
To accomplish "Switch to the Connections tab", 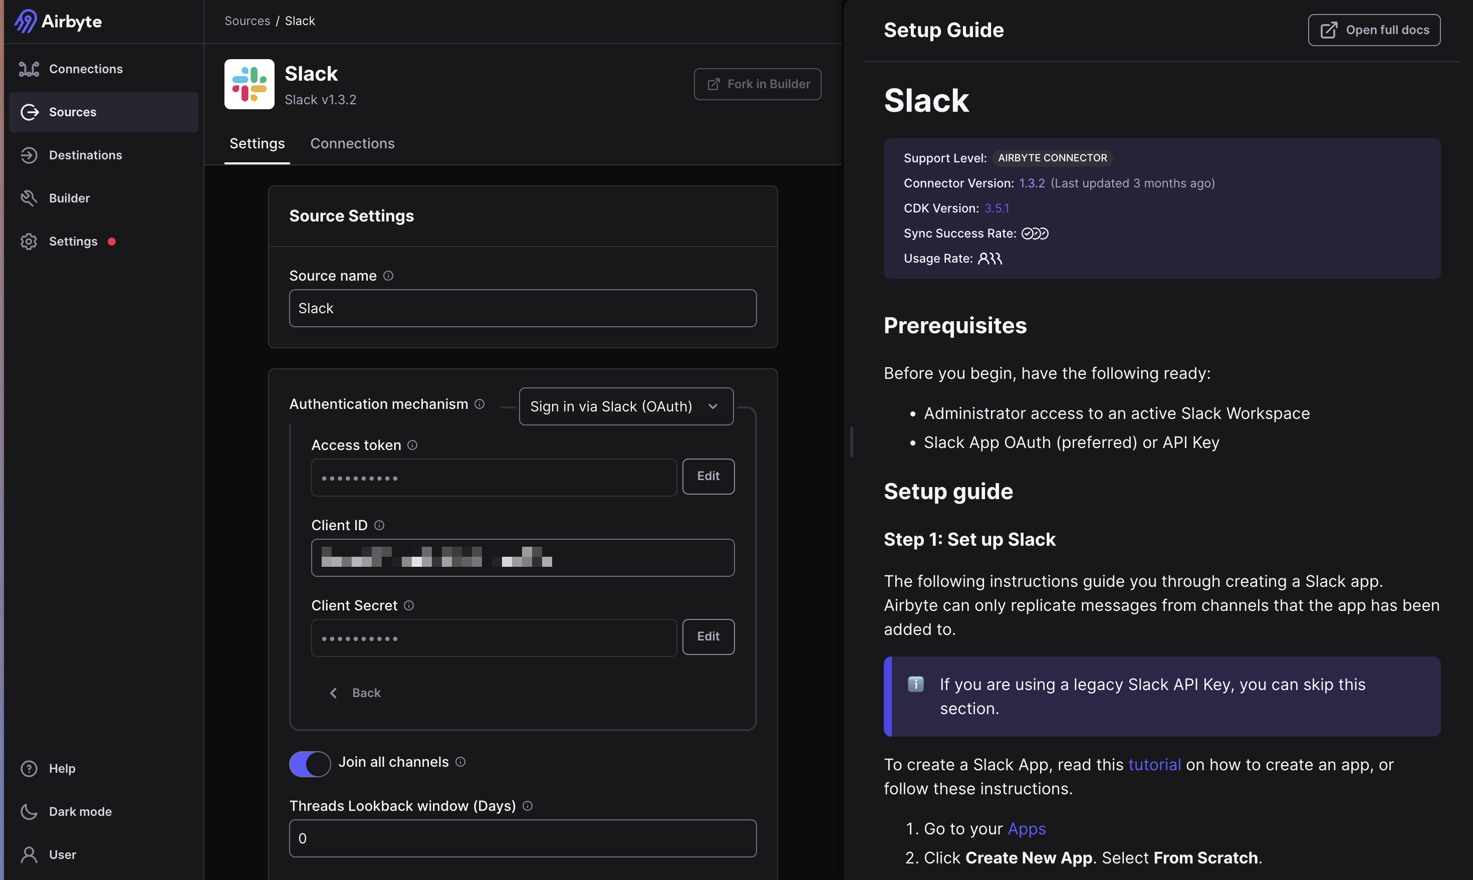I will pyautogui.click(x=352, y=143).
